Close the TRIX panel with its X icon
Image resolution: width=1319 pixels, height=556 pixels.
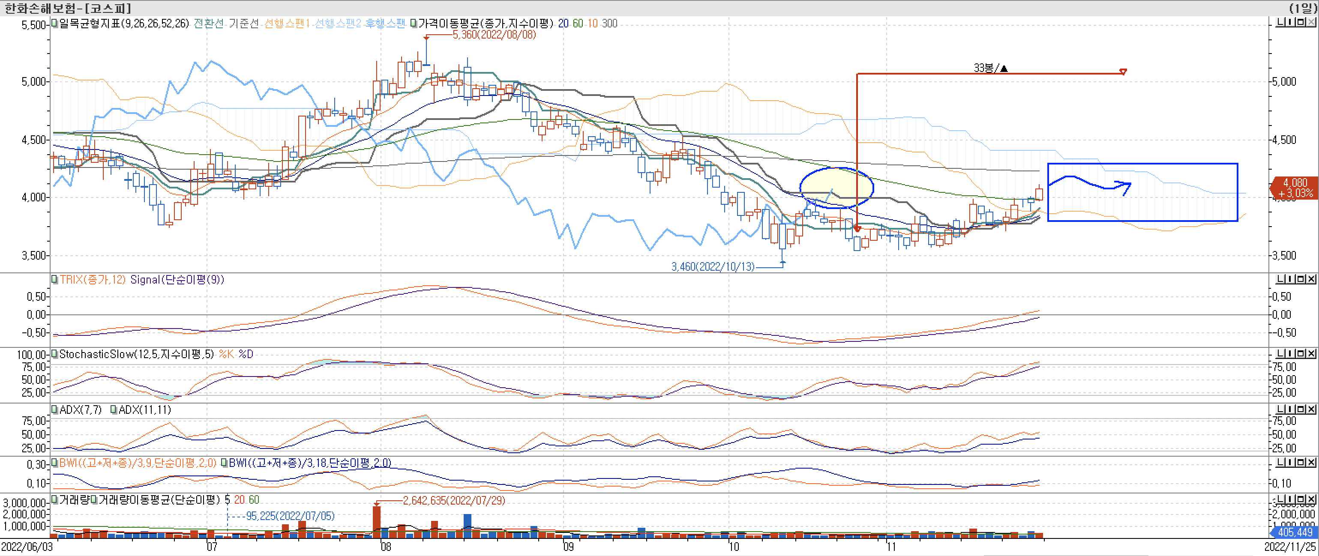(x=1311, y=279)
